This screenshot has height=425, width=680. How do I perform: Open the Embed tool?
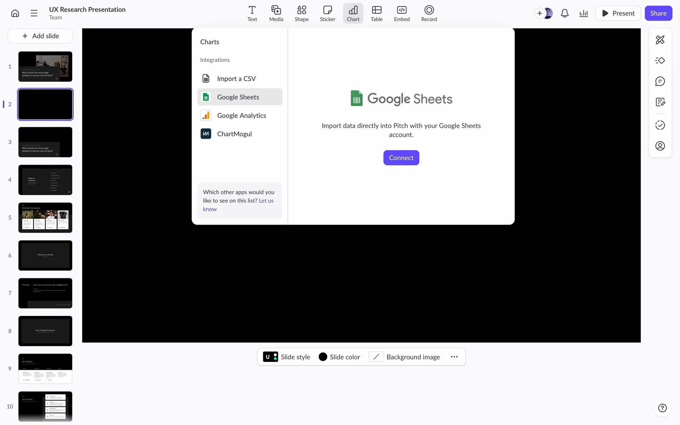pos(402,13)
